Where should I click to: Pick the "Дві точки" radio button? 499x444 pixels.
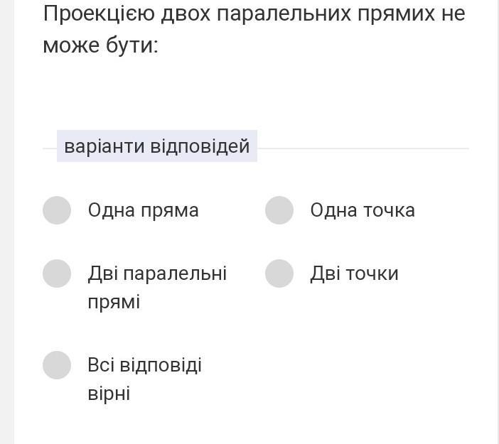click(x=279, y=274)
